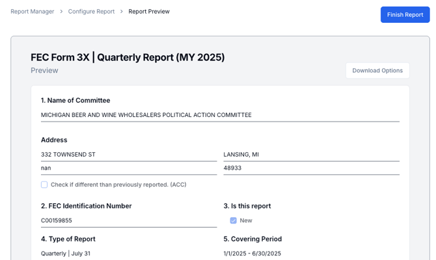
Task: Click the 'nan' address line field
Action: [129, 168]
